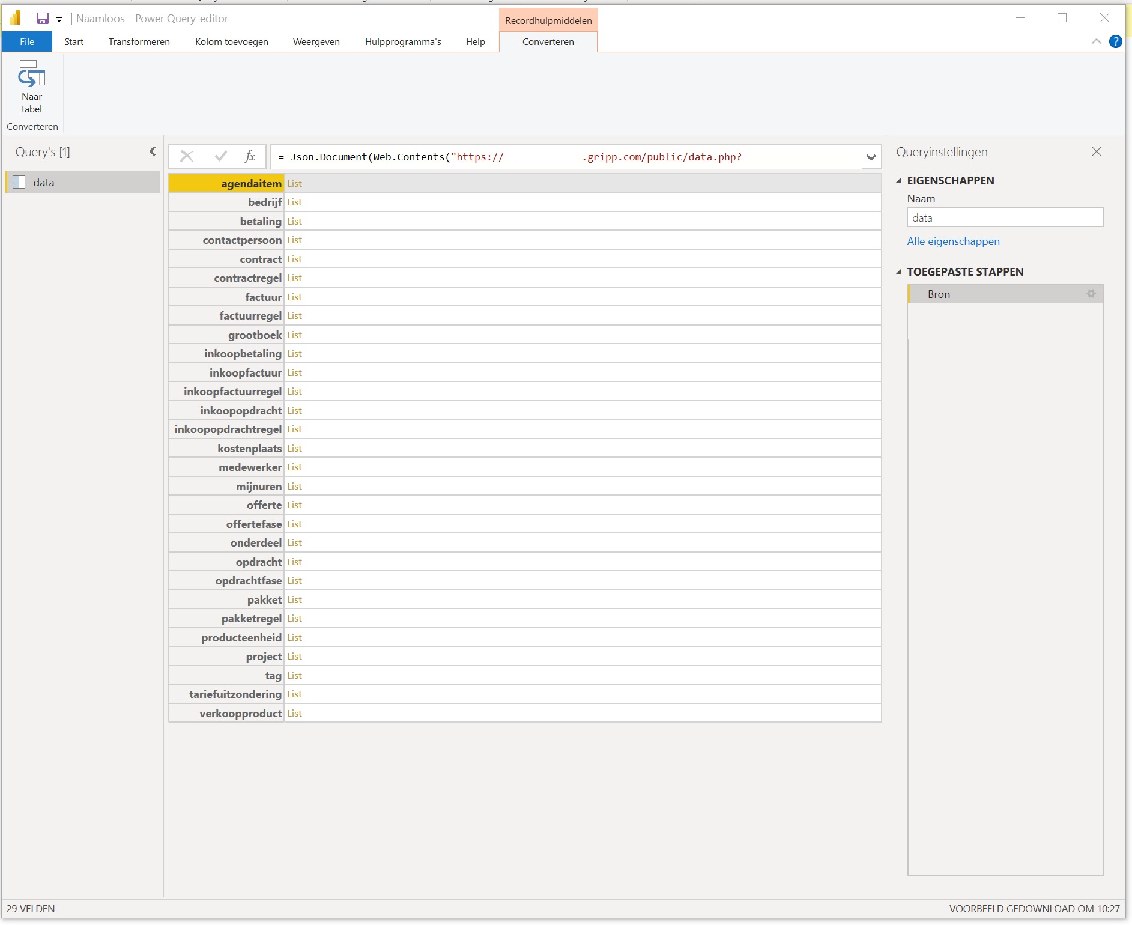Switch to Kolom toevoegen tab

click(x=232, y=41)
